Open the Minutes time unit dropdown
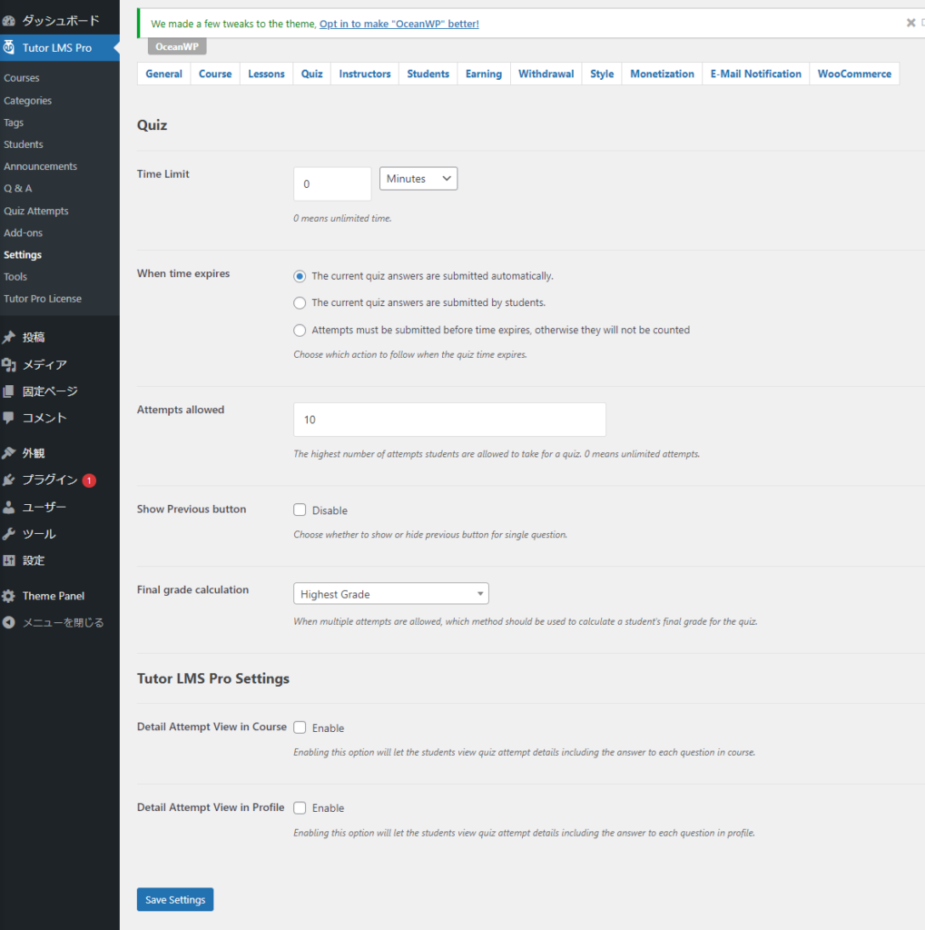 (418, 179)
